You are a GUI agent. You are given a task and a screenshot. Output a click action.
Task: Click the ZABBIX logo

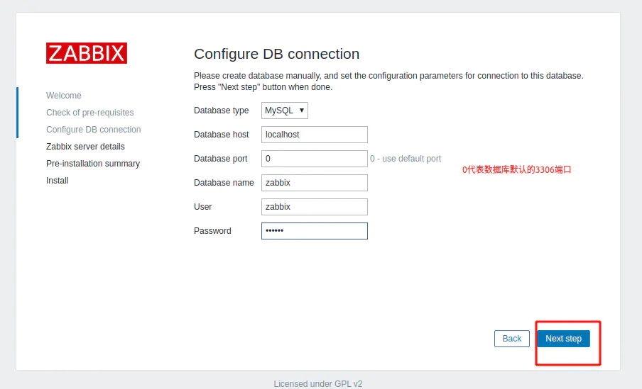tap(87, 53)
